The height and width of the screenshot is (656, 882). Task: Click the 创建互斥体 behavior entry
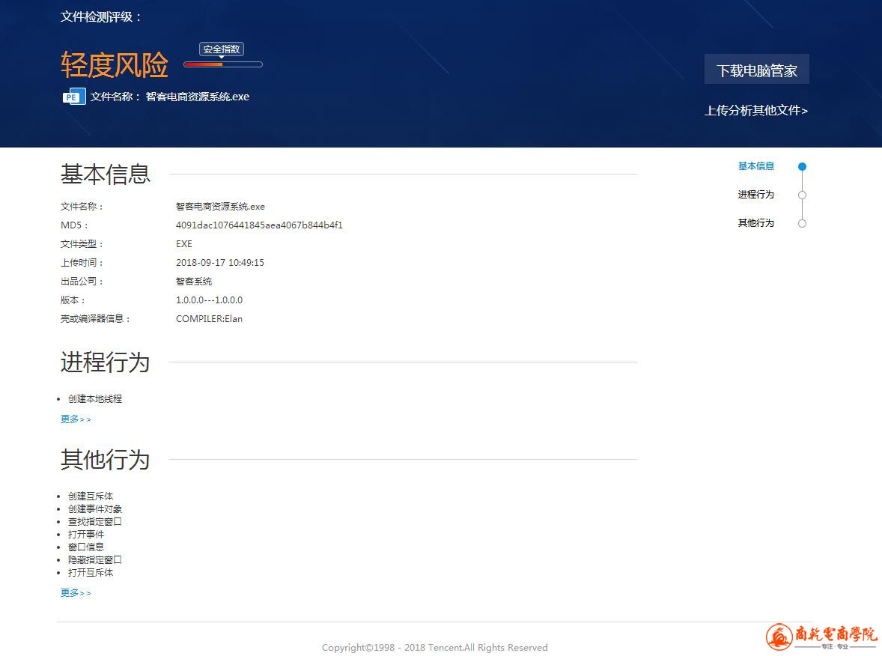click(91, 496)
